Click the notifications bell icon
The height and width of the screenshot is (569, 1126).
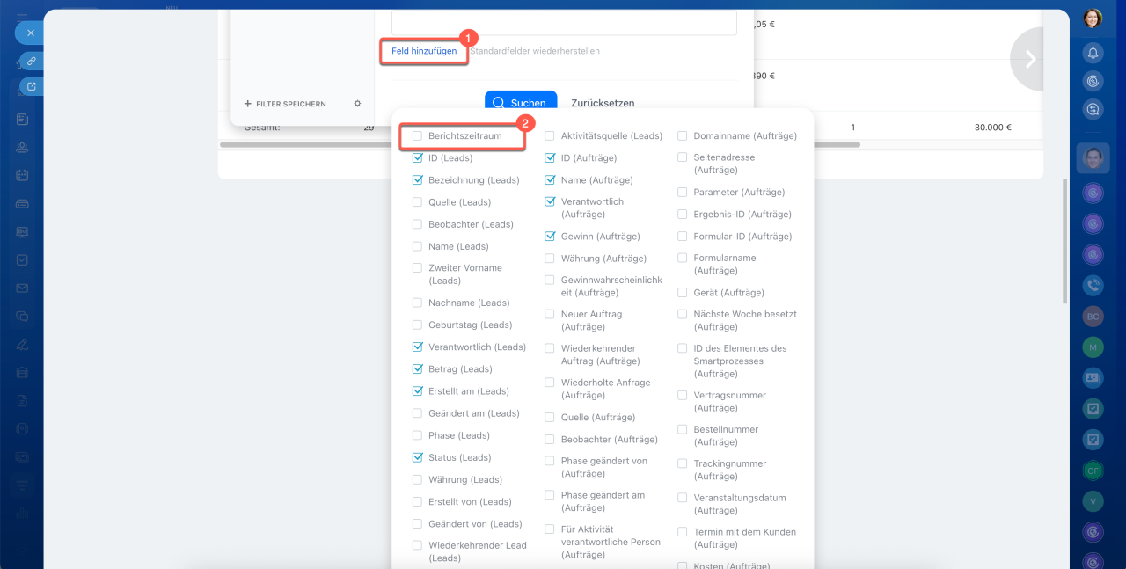click(x=1093, y=53)
